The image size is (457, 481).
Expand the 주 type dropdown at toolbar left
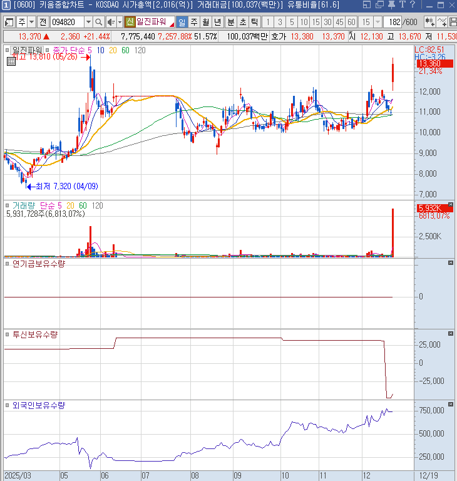tap(31, 22)
